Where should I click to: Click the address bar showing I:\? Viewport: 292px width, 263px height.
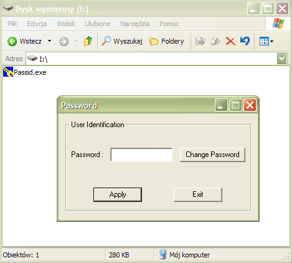[151, 59]
